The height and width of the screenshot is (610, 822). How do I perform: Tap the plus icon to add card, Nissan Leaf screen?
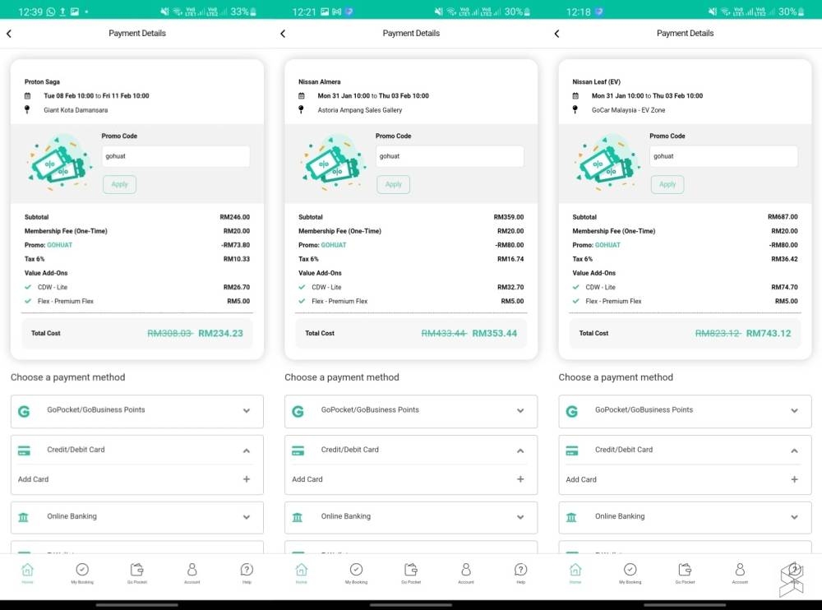795,479
